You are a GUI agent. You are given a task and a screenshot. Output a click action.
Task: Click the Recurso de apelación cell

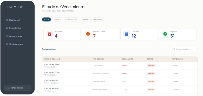tap(101, 74)
